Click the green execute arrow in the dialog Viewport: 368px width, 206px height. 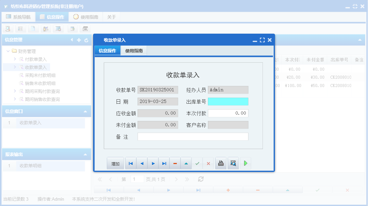coord(245,163)
